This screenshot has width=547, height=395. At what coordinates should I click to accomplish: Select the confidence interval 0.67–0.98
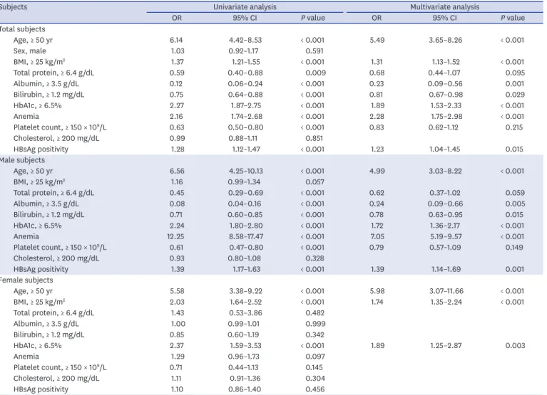[446, 95]
